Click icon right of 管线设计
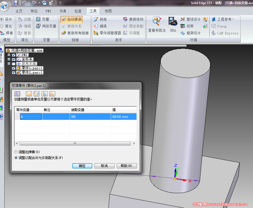The height and width of the screenshot is (208, 253). [205, 19]
